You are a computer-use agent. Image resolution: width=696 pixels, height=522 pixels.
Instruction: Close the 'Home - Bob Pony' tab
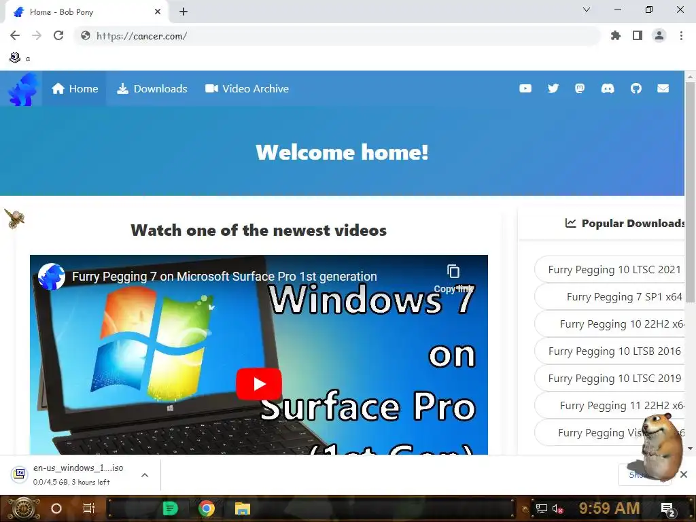[158, 12]
